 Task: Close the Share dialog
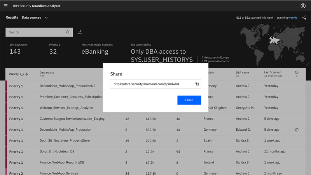coord(189,100)
